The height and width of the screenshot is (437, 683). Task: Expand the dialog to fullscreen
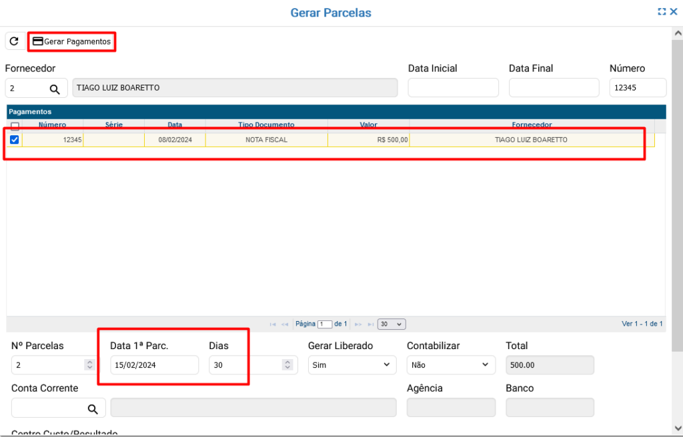coord(662,11)
